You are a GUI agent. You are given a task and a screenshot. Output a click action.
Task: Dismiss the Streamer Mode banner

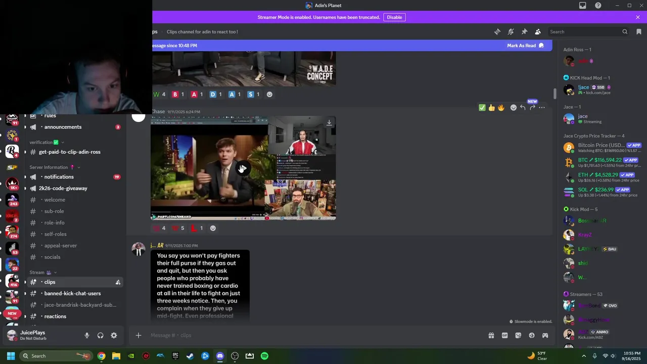[638, 17]
